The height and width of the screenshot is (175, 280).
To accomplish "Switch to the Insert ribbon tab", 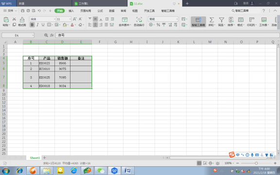I will [71, 11].
